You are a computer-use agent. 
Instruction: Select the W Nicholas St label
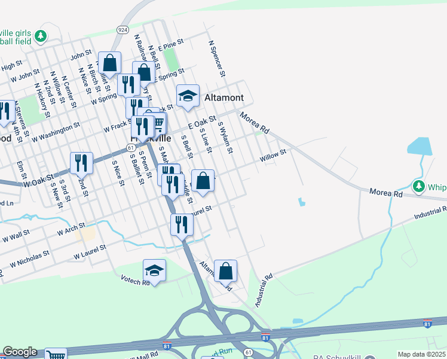pos(30,259)
